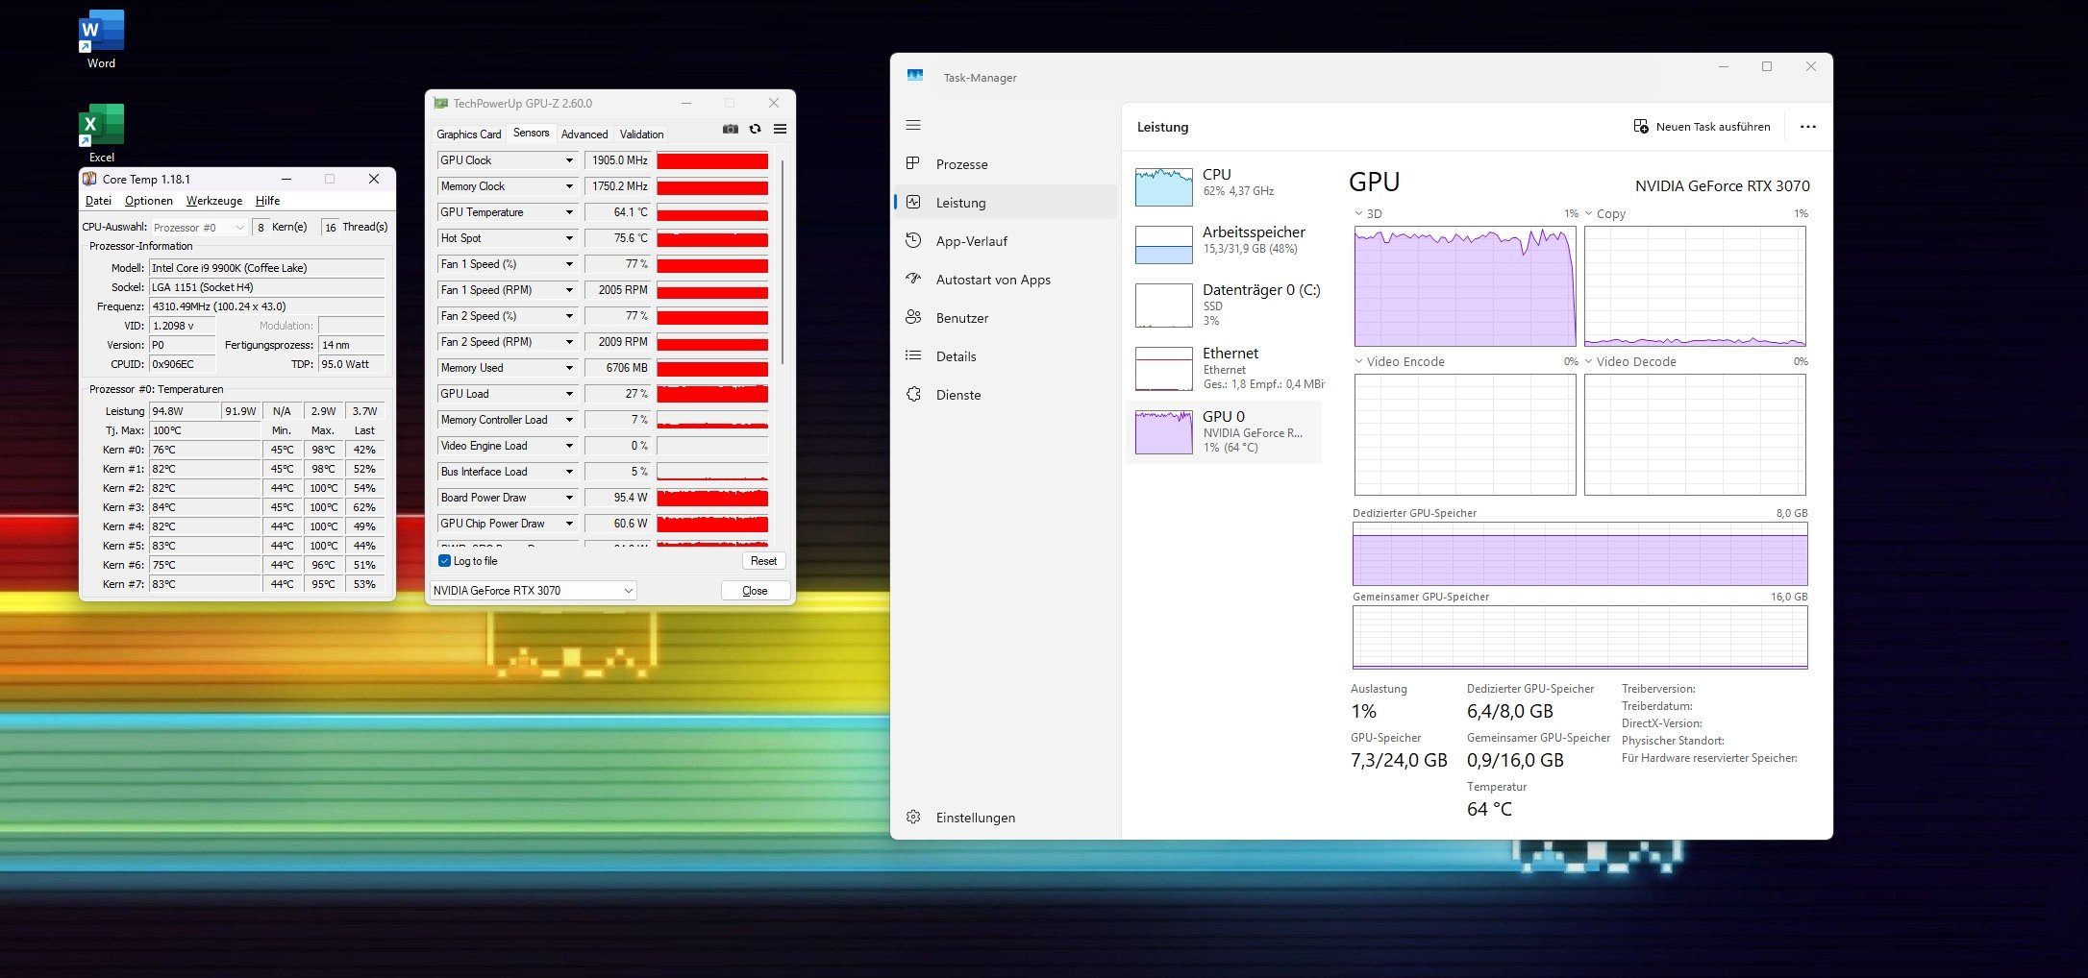Click the Task Manager title bar icon
This screenshot has width=2088, height=978.
915,76
